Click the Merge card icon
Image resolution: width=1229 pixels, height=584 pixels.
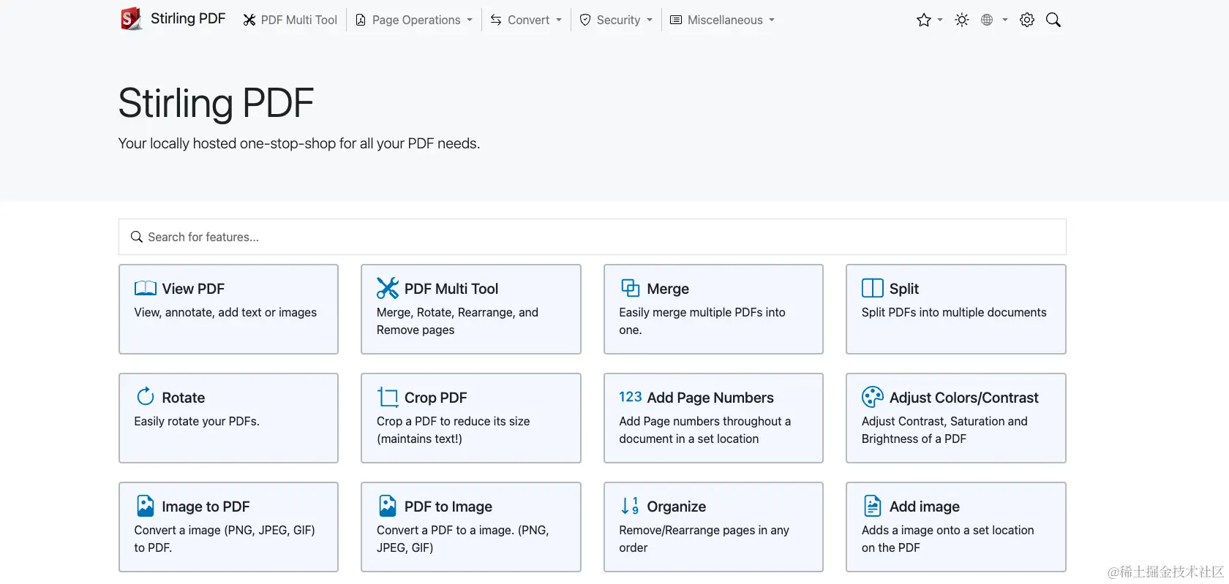click(x=631, y=288)
